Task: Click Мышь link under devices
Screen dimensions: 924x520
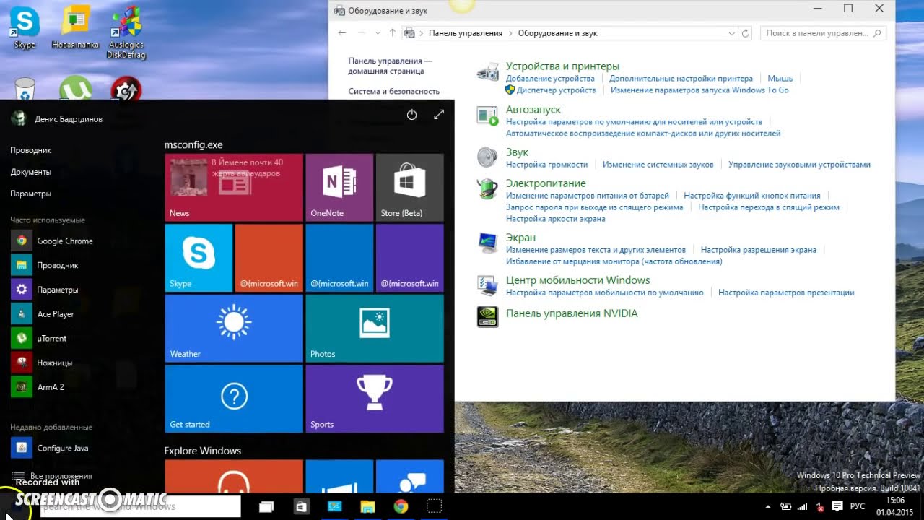Action: point(780,79)
